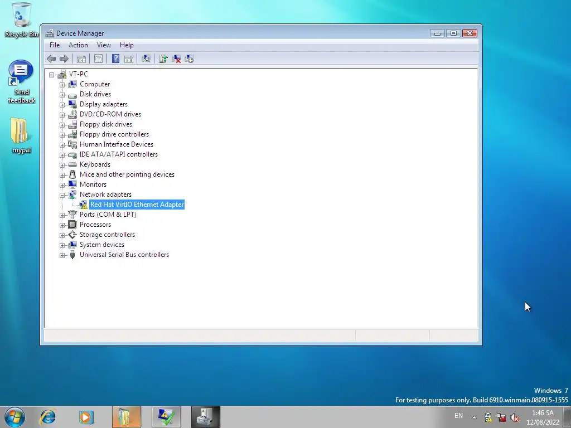Launch Internet Explorer from the taskbar

point(48,417)
